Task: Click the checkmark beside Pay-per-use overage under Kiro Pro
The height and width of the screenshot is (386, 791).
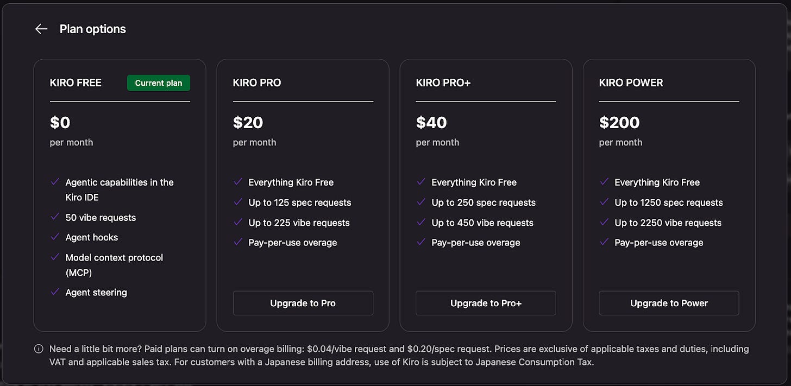Action: tap(237, 243)
